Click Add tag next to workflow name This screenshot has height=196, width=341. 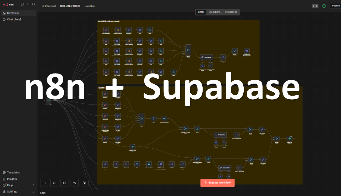tap(89, 6)
